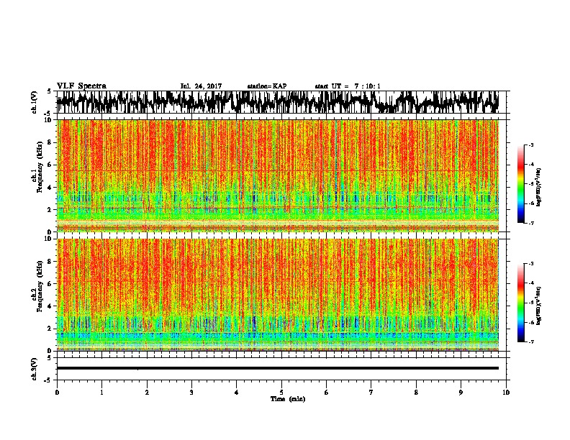Screen dimensions: 570x440
Task: Click time-axis tick label "7"
Action: pos(371,393)
